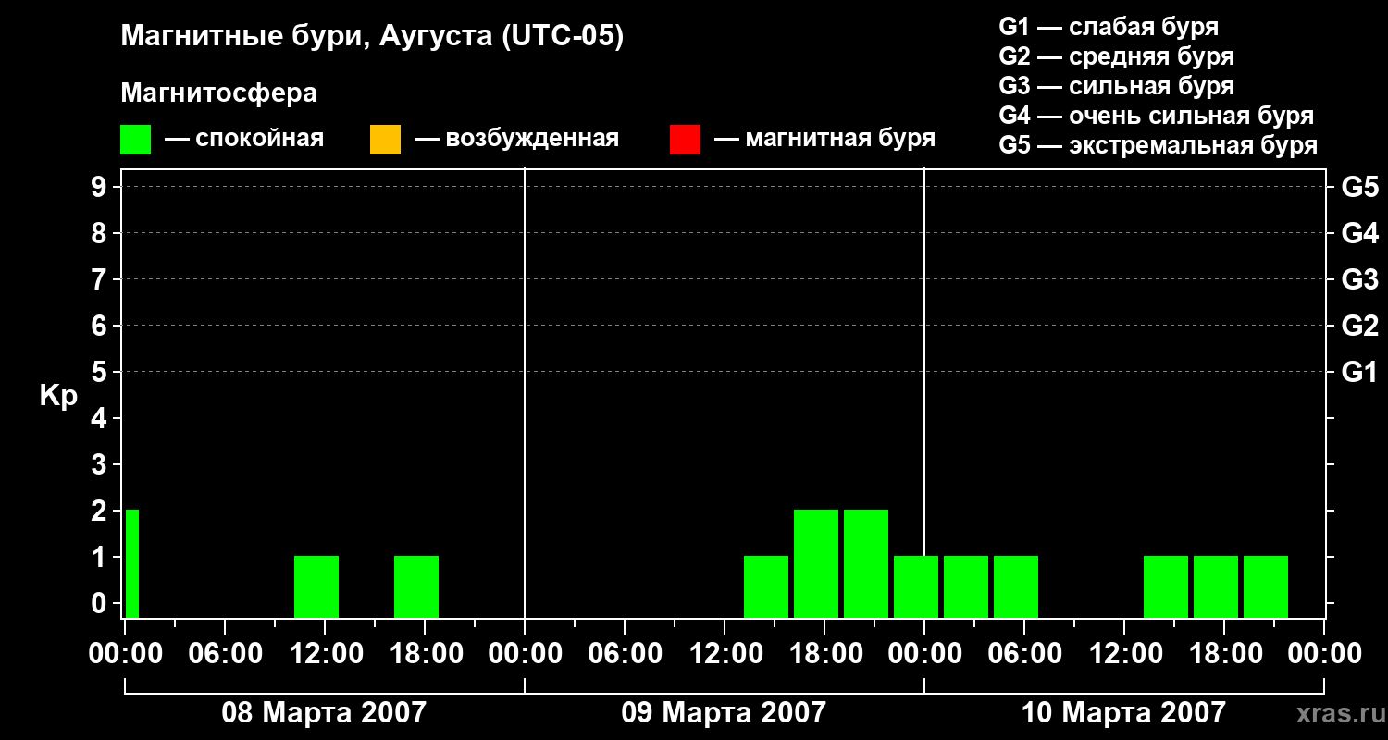The height and width of the screenshot is (740, 1388).
Task: Click the Kp 1 bar 13:00–16:00 on 10 Марта
Action: tap(1166, 586)
